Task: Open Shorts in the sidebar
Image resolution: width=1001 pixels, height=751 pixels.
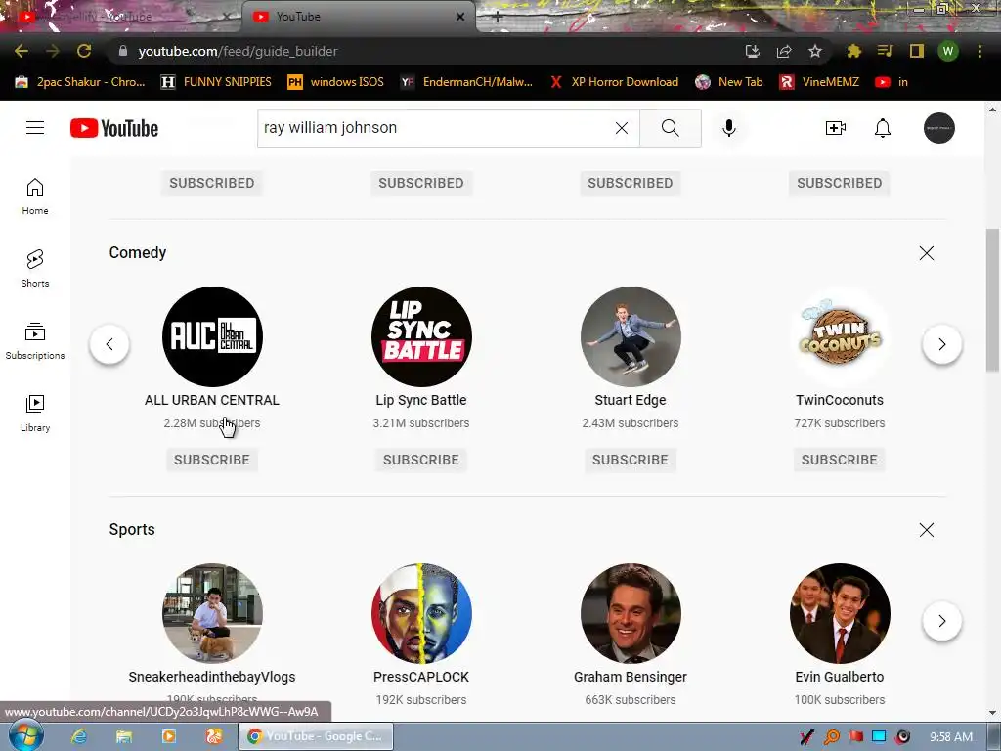Action: [35, 268]
